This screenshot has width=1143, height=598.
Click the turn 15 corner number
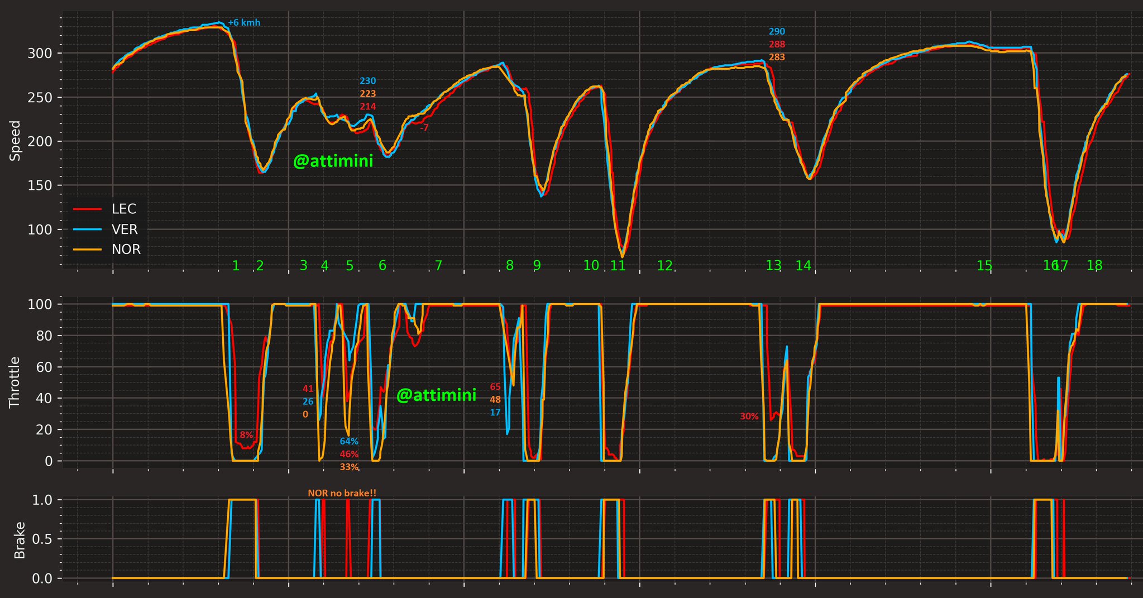[984, 266]
